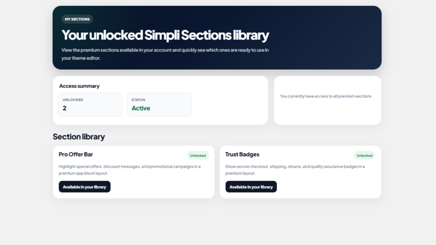Select the Unlocked badge on the Pro Offer Bar card
The image size is (436, 245).
(198, 155)
